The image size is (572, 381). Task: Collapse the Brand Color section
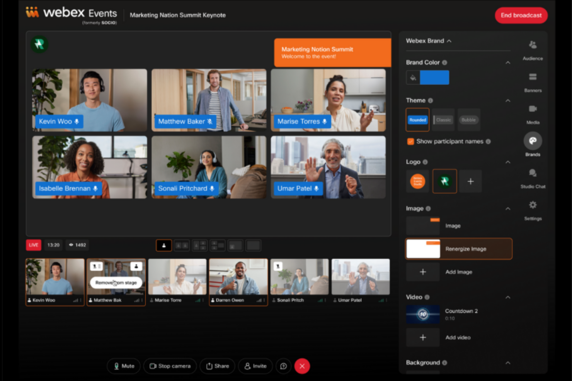(x=508, y=62)
